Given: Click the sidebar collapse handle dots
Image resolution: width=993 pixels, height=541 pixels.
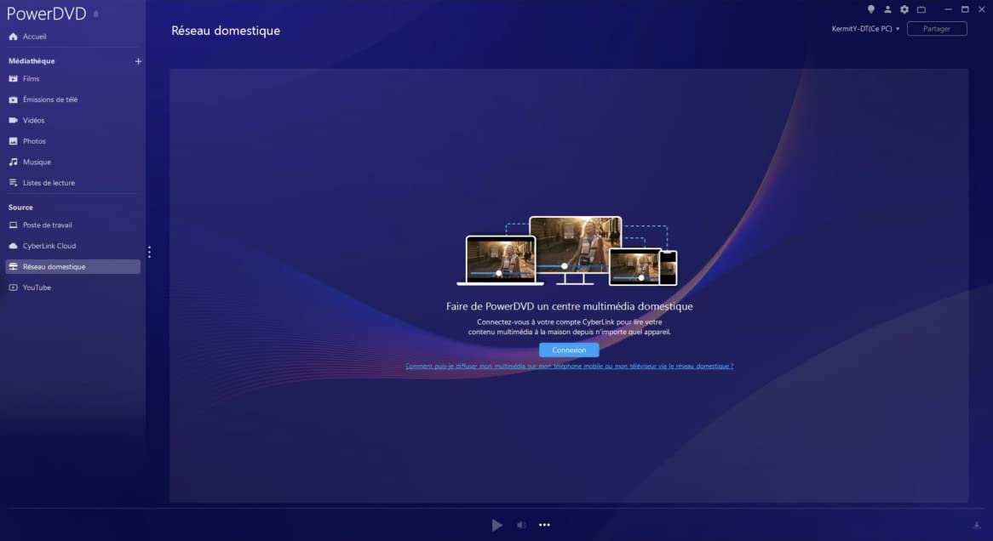Looking at the screenshot, I should tap(149, 253).
